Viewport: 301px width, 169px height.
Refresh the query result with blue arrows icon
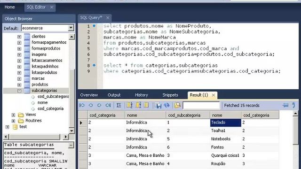click(x=166, y=105)
